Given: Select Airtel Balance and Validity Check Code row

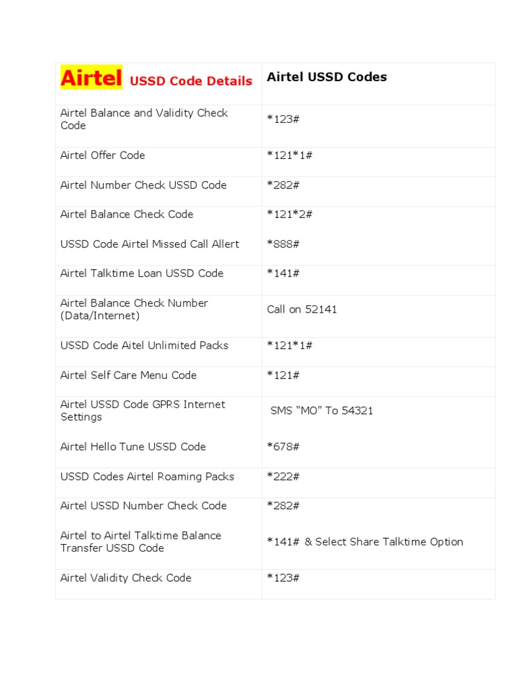Looking at the screenshot, I should click(144, 119).
